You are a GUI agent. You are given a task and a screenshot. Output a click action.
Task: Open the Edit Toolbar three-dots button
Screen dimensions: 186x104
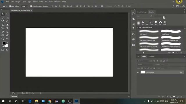tap(7, 39)
